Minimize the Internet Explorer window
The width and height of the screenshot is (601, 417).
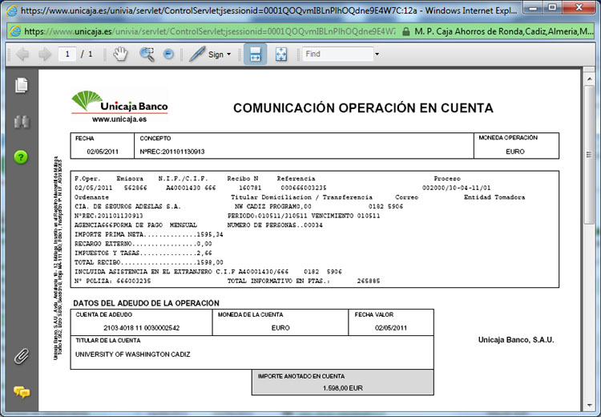[533, 8]
